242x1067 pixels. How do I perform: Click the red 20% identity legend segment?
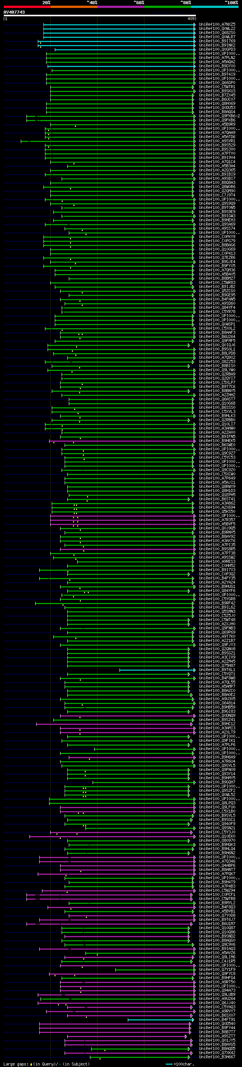coord(27,7)
